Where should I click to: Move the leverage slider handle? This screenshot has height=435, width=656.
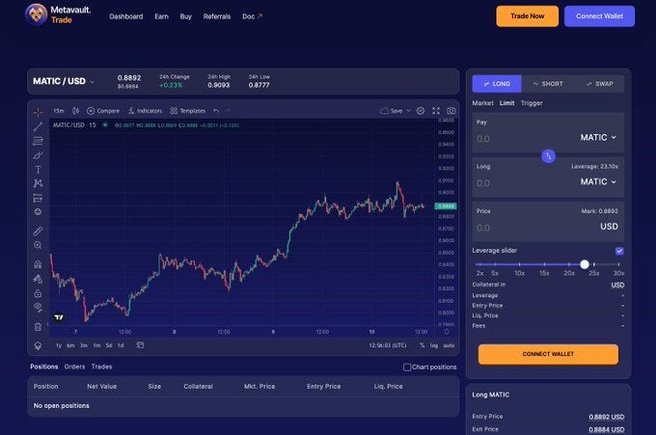pos(585,264)
